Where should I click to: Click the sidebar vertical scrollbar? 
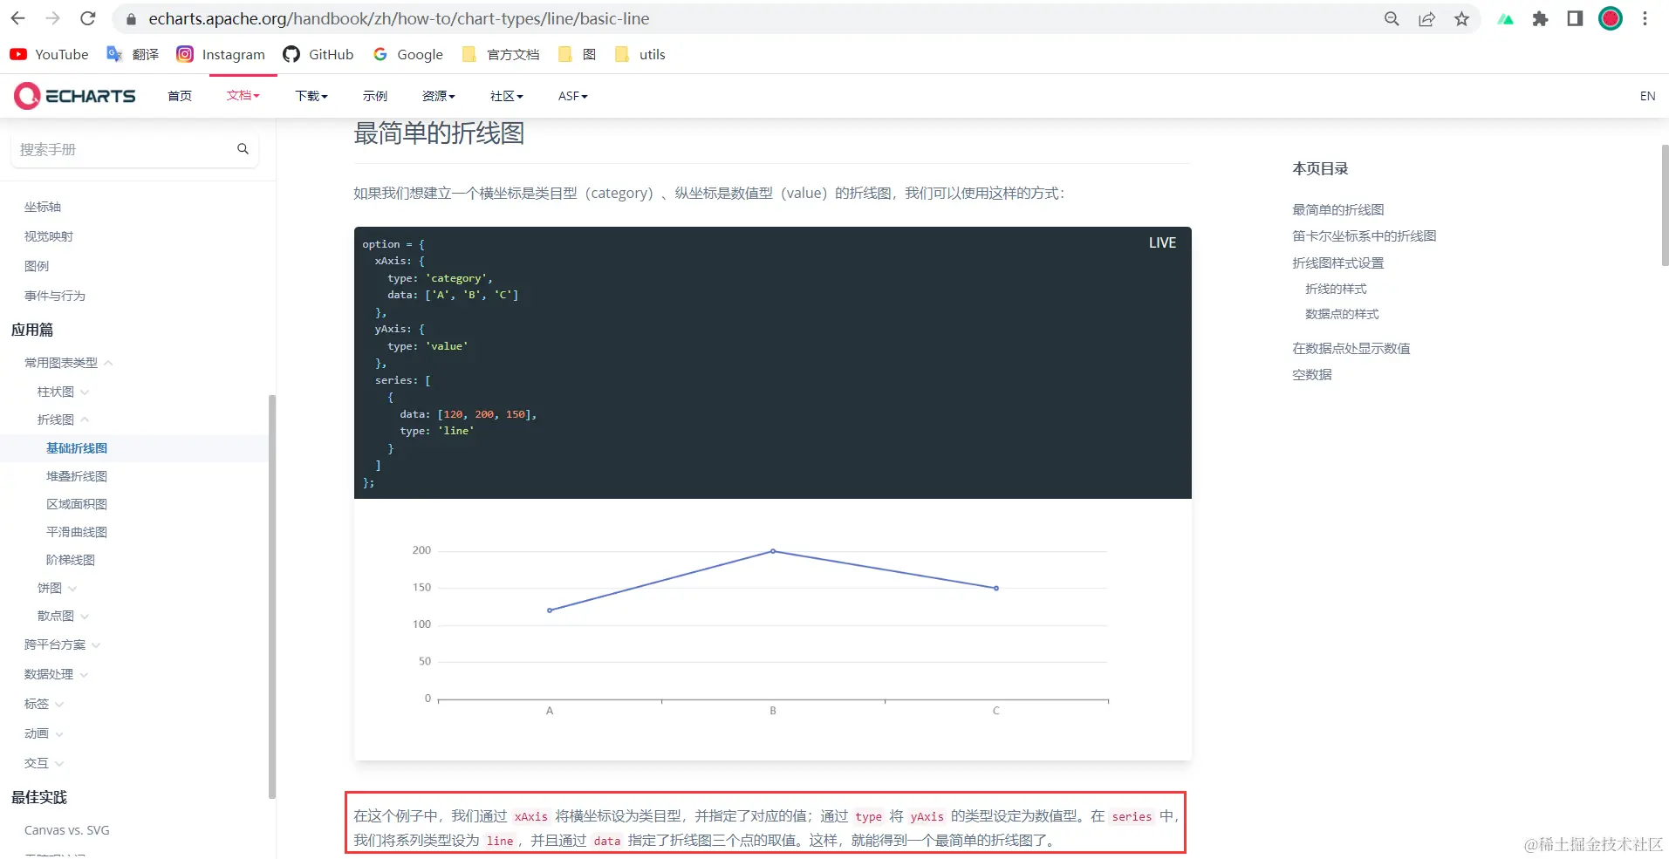click(x=272, y=597)
